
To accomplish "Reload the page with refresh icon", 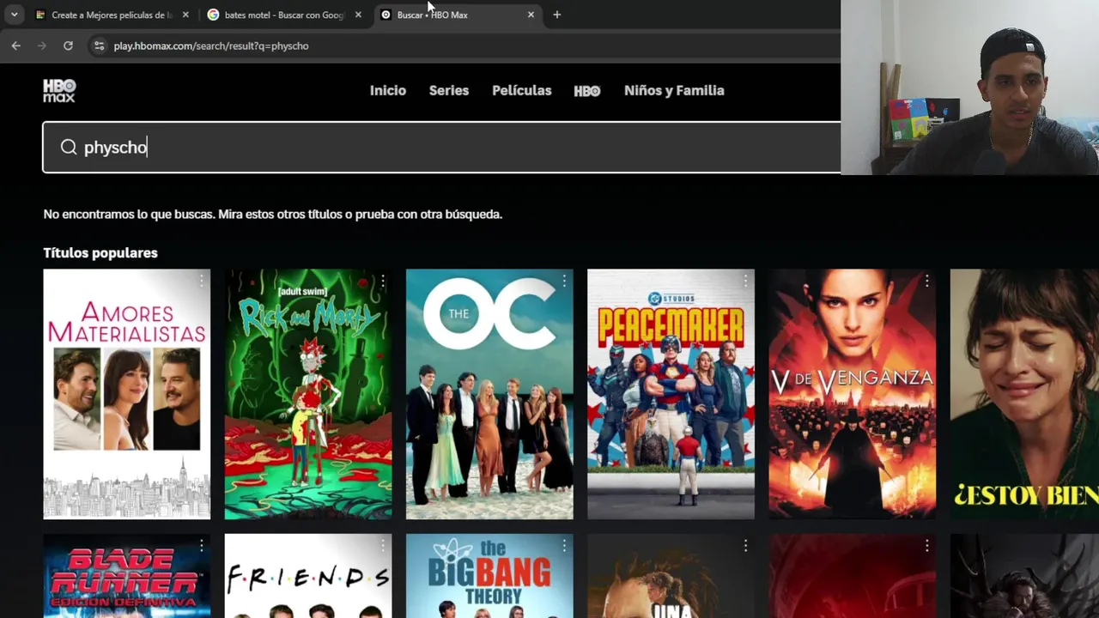I will click(68, 45).
